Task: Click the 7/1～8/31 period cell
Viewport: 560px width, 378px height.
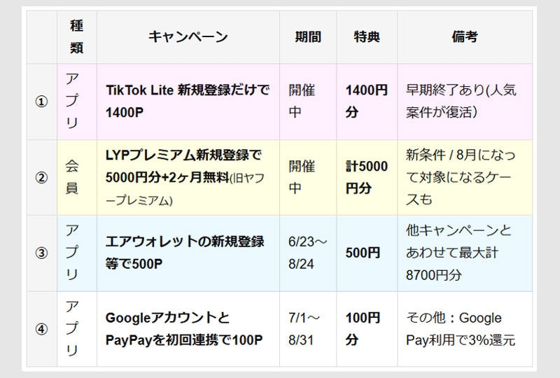Action: tap(308, 329)
